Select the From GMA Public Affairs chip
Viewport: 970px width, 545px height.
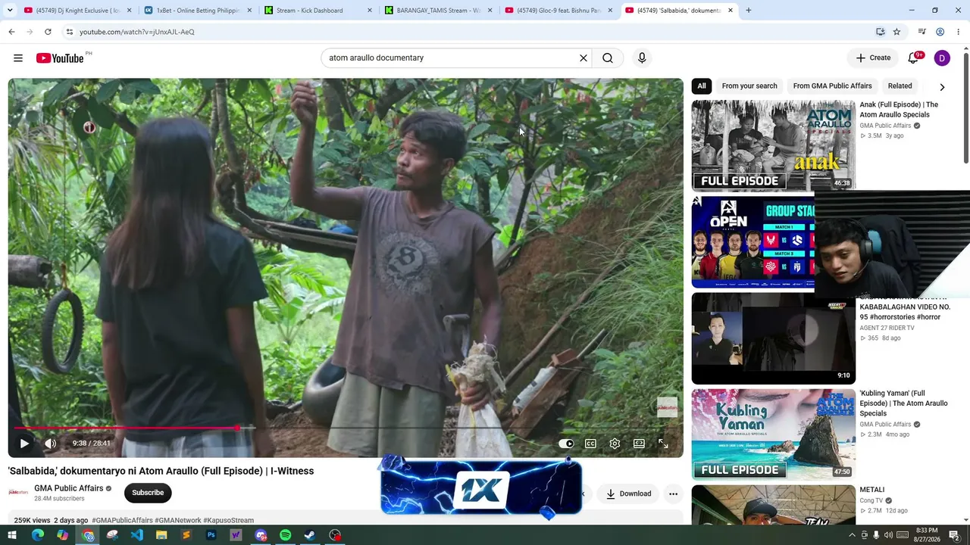point(832,86)
